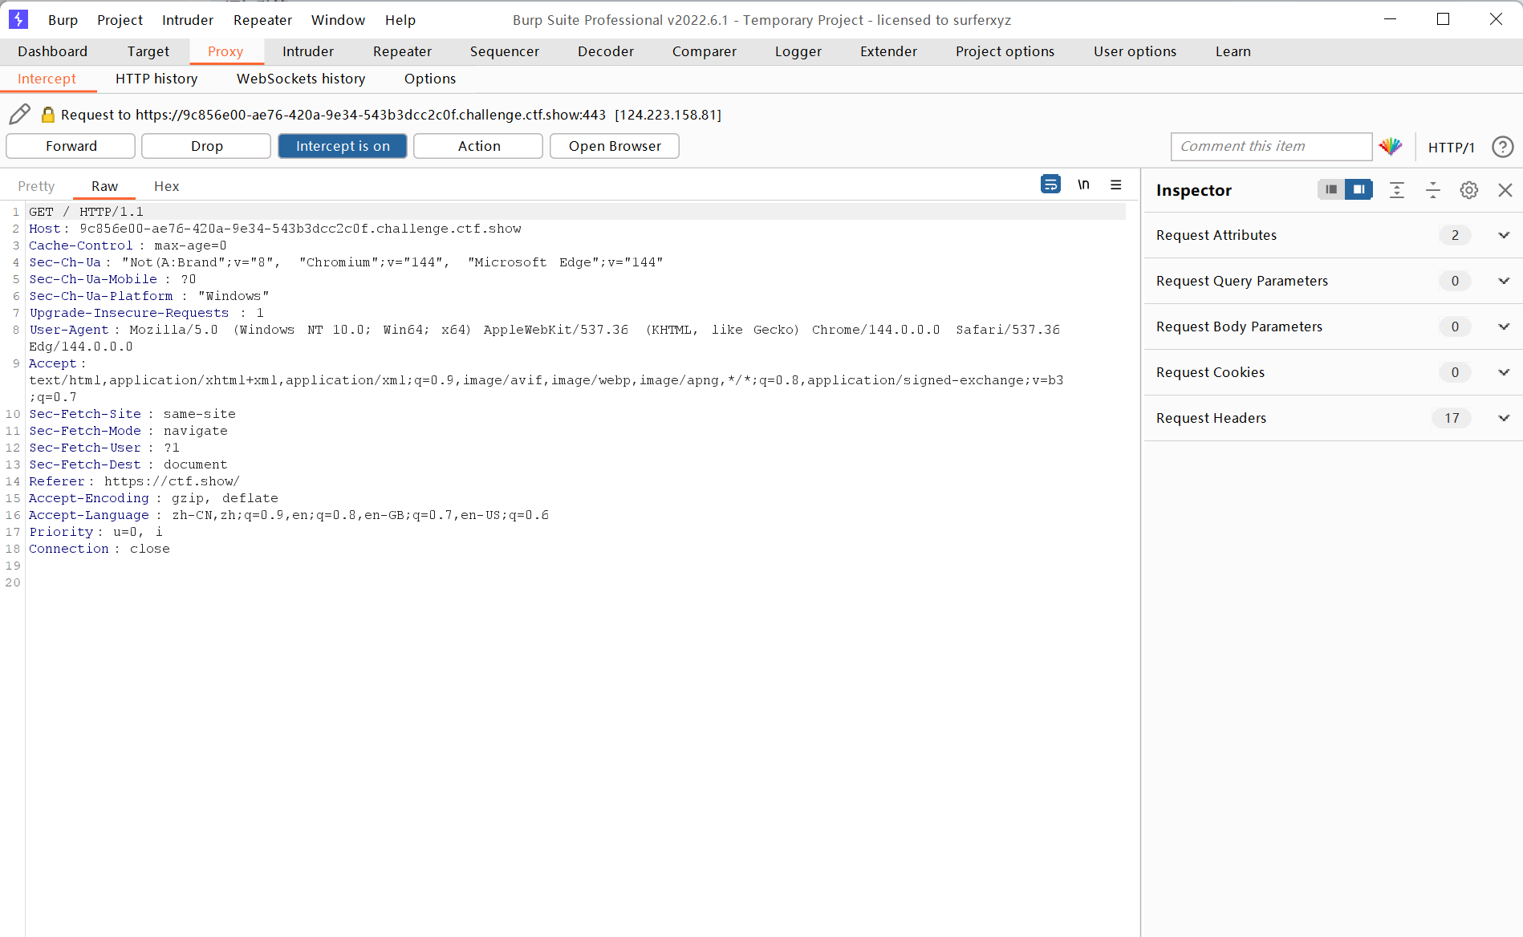Click the Burp Suite logo icon
This screenshot has height=937, width=1523.
pyautogui.click(x=18, y=19)
